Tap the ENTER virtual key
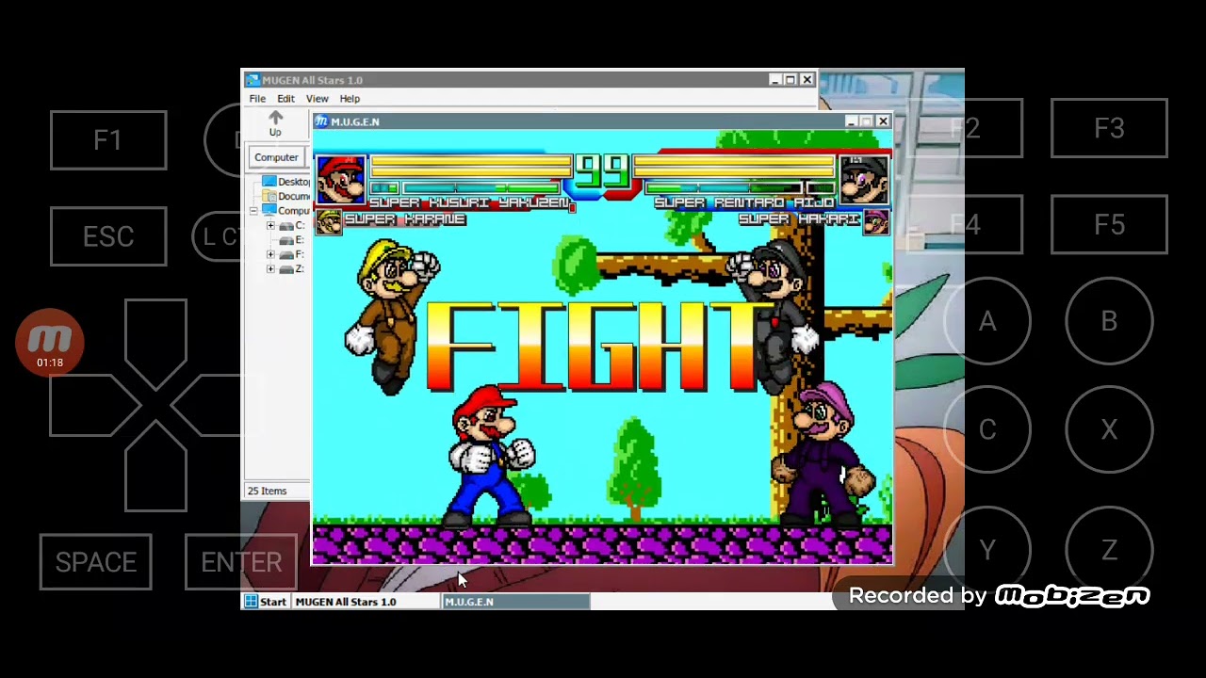The width and height of the screenshot is (1206, 678). tap(241, 562)
